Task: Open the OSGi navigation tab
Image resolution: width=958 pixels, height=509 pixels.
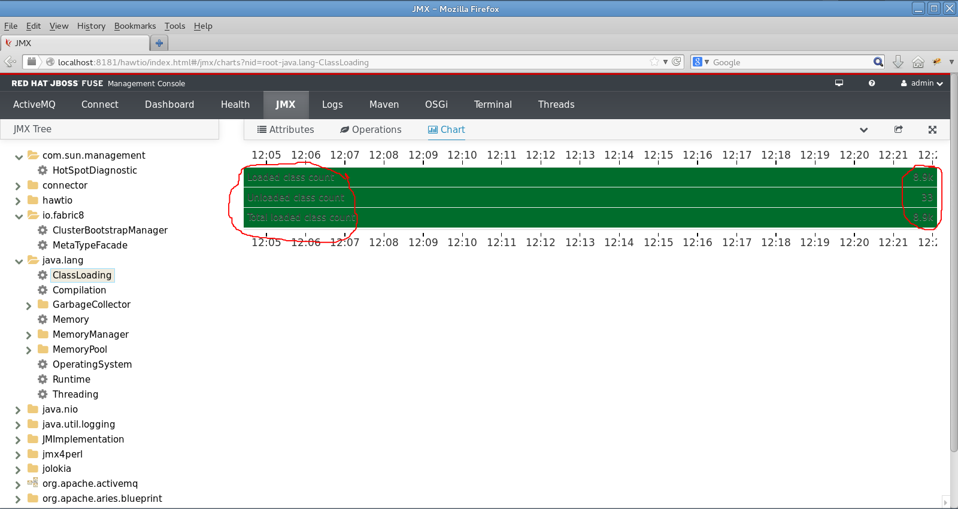Action: pos(436,104)
